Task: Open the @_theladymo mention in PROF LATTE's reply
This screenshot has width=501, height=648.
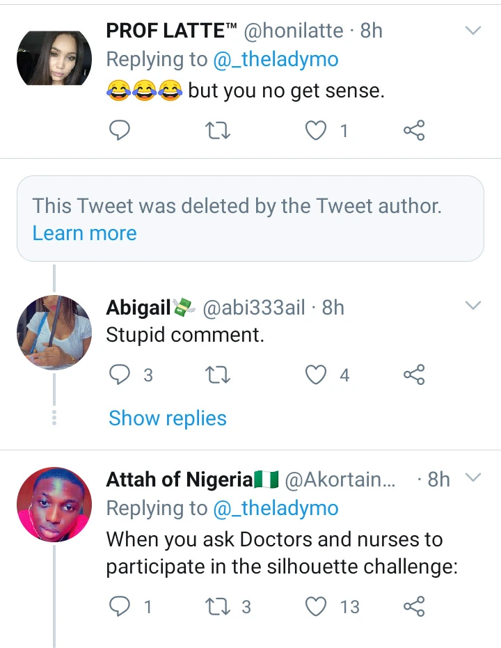Action: [x=276, y=60]
